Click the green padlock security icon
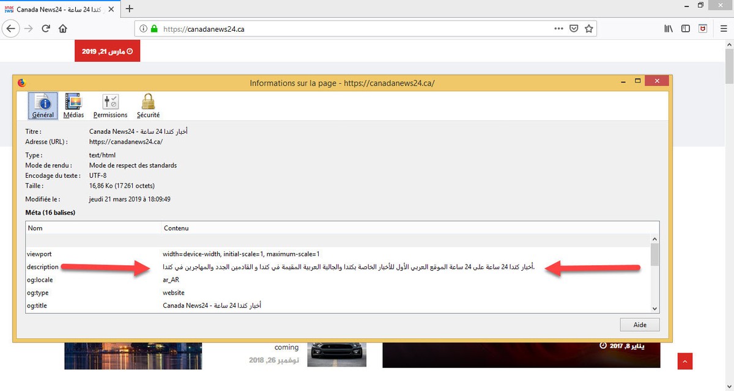Image resolution: width=734 pixels, height=391 pixels. pyautogui.click(x=154, y=29)
